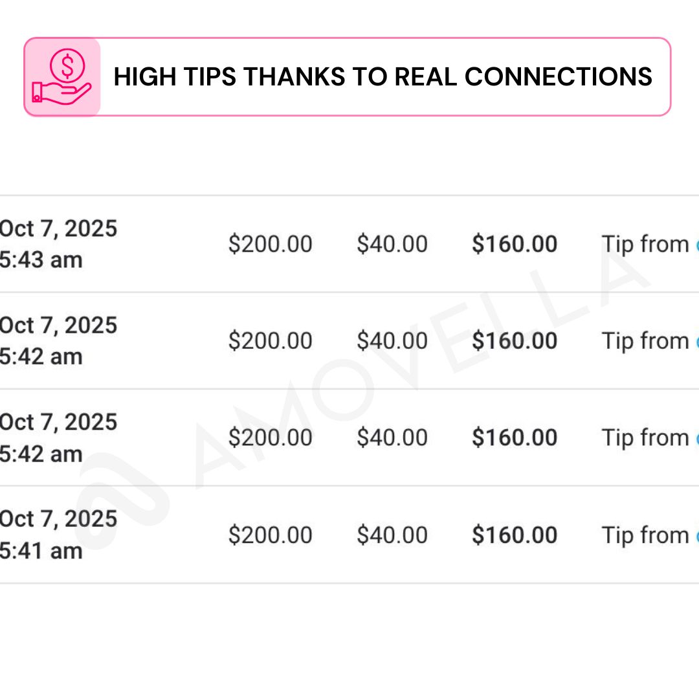The height and width of the screenshot is (699, 699).
Task: Select the Oct 7, 2025 5:43 am timestamp
Action: (x=58, y=244)
